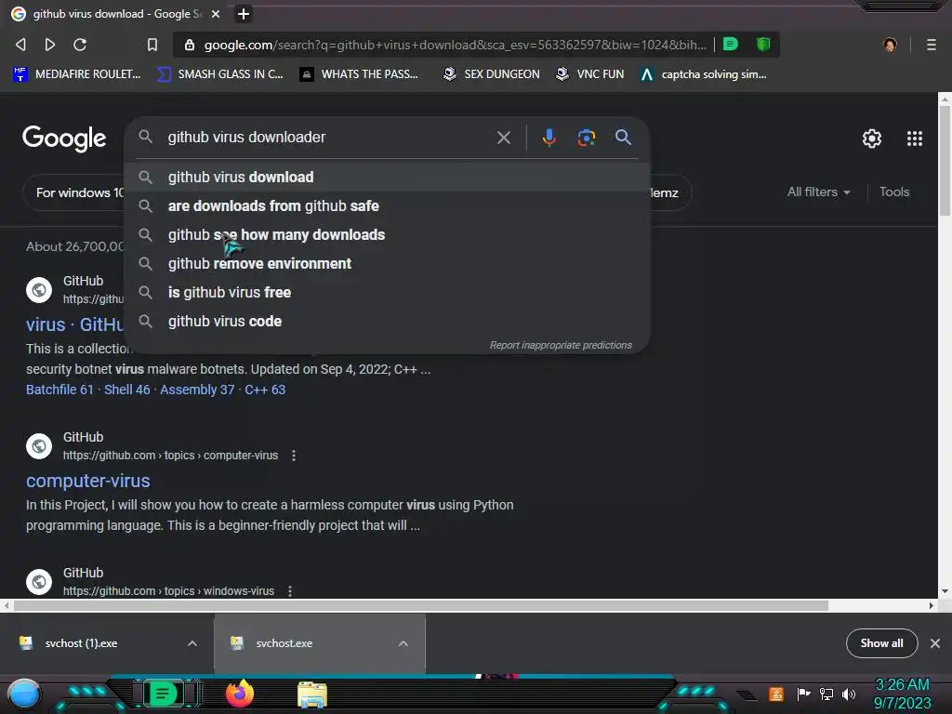Open the 'Batchfile 61' sublink
952x714 pixels.
click(x=59, y=390)
